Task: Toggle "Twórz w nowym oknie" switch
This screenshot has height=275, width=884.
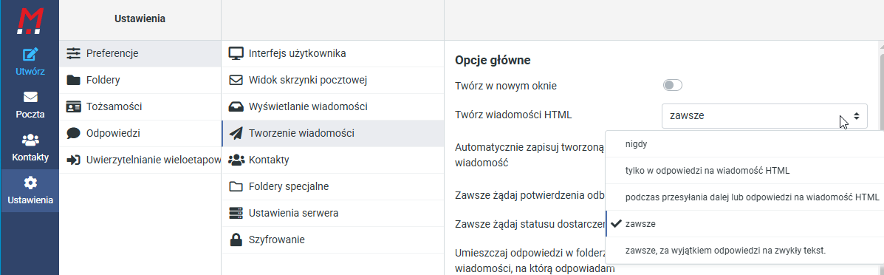Action: pyautogui.click(x=673, y=85)
